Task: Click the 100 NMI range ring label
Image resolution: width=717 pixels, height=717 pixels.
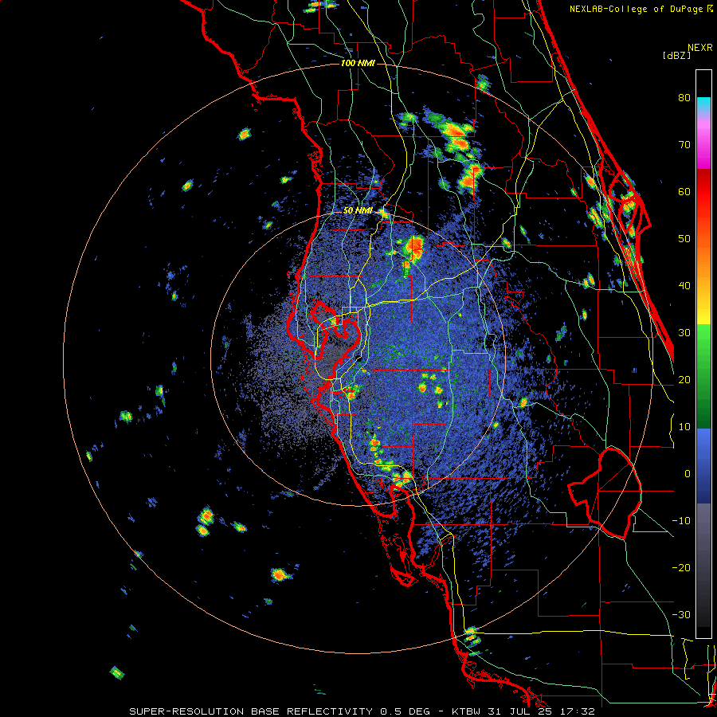Action: pyautogui.click(x=358, y=63)
